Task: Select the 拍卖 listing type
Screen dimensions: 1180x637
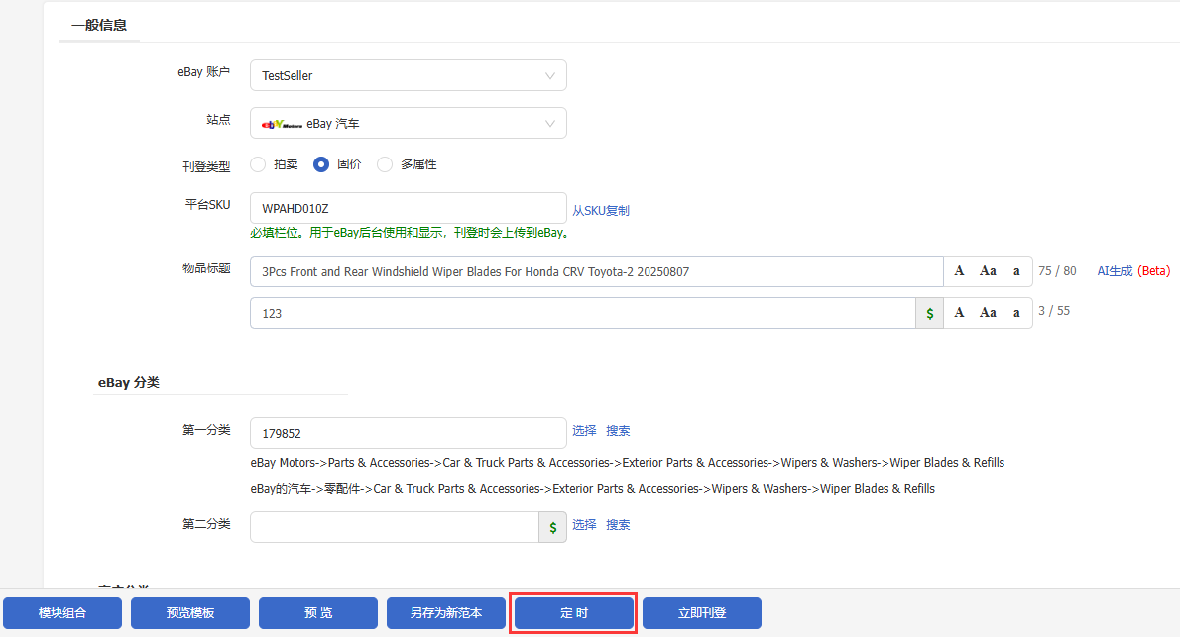Action: [259, 164]
